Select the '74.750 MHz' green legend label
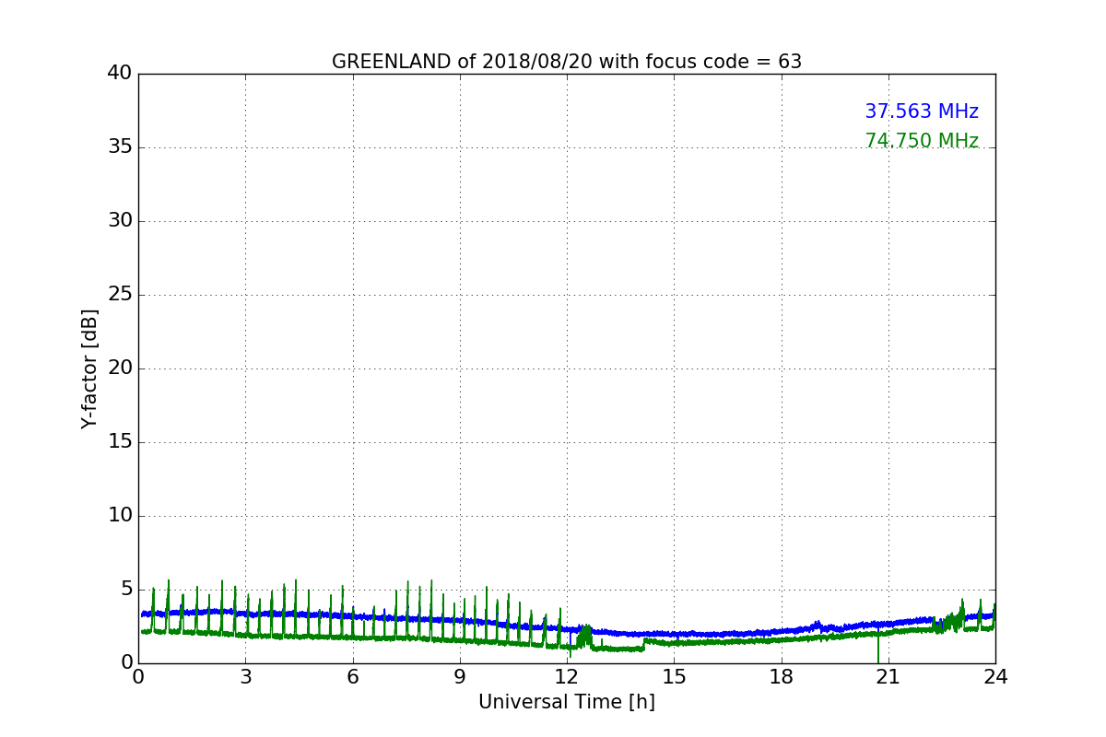This screenshot has width=1106, height=737. tap(922, 141)
